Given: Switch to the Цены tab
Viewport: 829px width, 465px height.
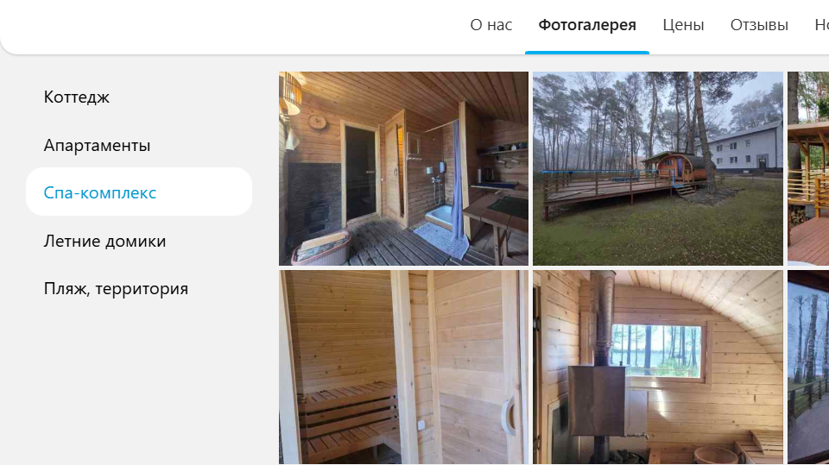Looking at the screenshot, I should 683,25.
